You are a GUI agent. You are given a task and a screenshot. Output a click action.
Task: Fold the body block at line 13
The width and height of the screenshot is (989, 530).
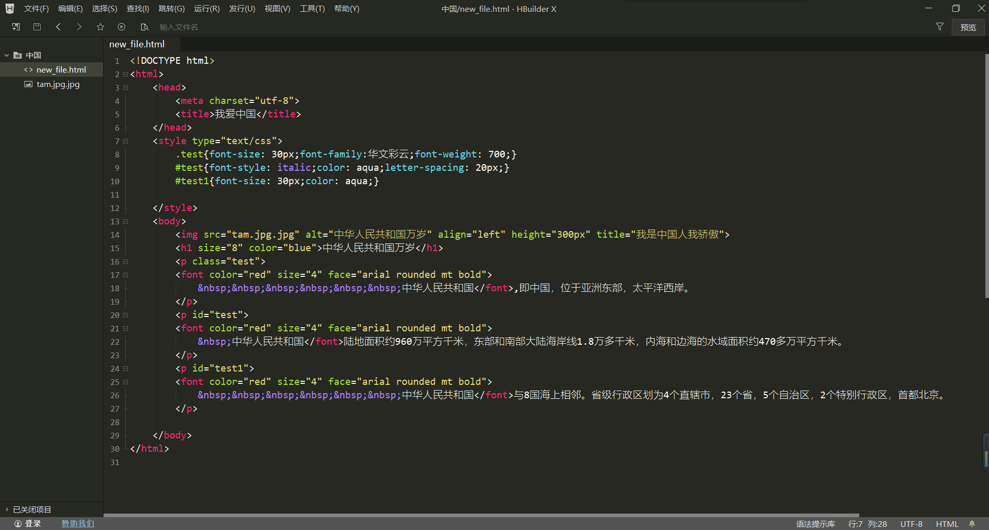[x=125, y=221]
